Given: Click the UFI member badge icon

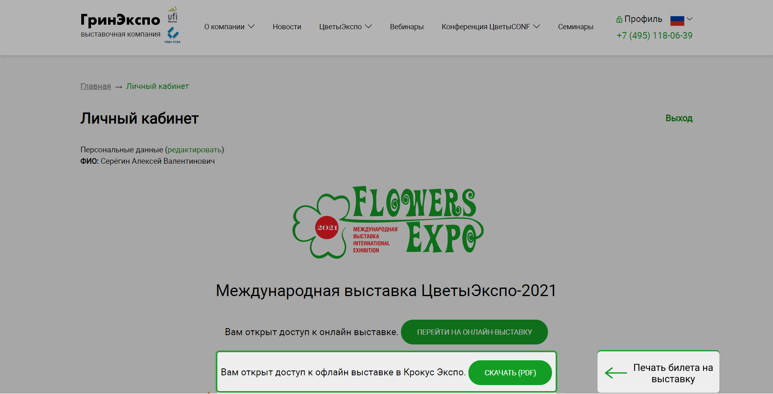Looking at the screenshot, I should pos(173,15).
